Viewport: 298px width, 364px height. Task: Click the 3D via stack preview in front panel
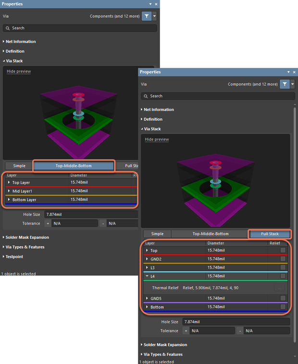pyautogui.click(x=215, y=183)
